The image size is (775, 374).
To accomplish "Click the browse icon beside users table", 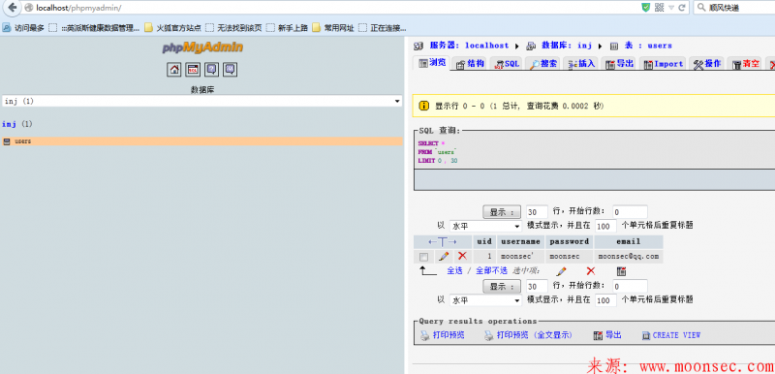I will point(7,141).
